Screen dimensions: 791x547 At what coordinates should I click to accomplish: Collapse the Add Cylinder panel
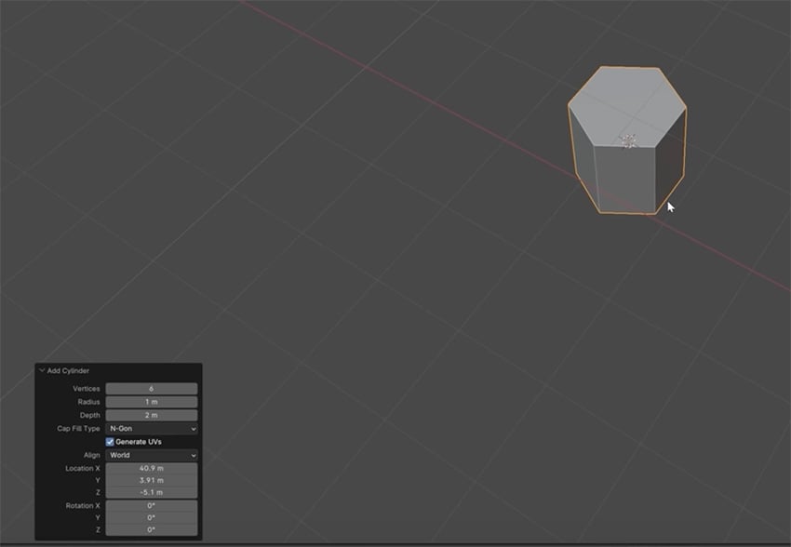(x=42, y=370)
